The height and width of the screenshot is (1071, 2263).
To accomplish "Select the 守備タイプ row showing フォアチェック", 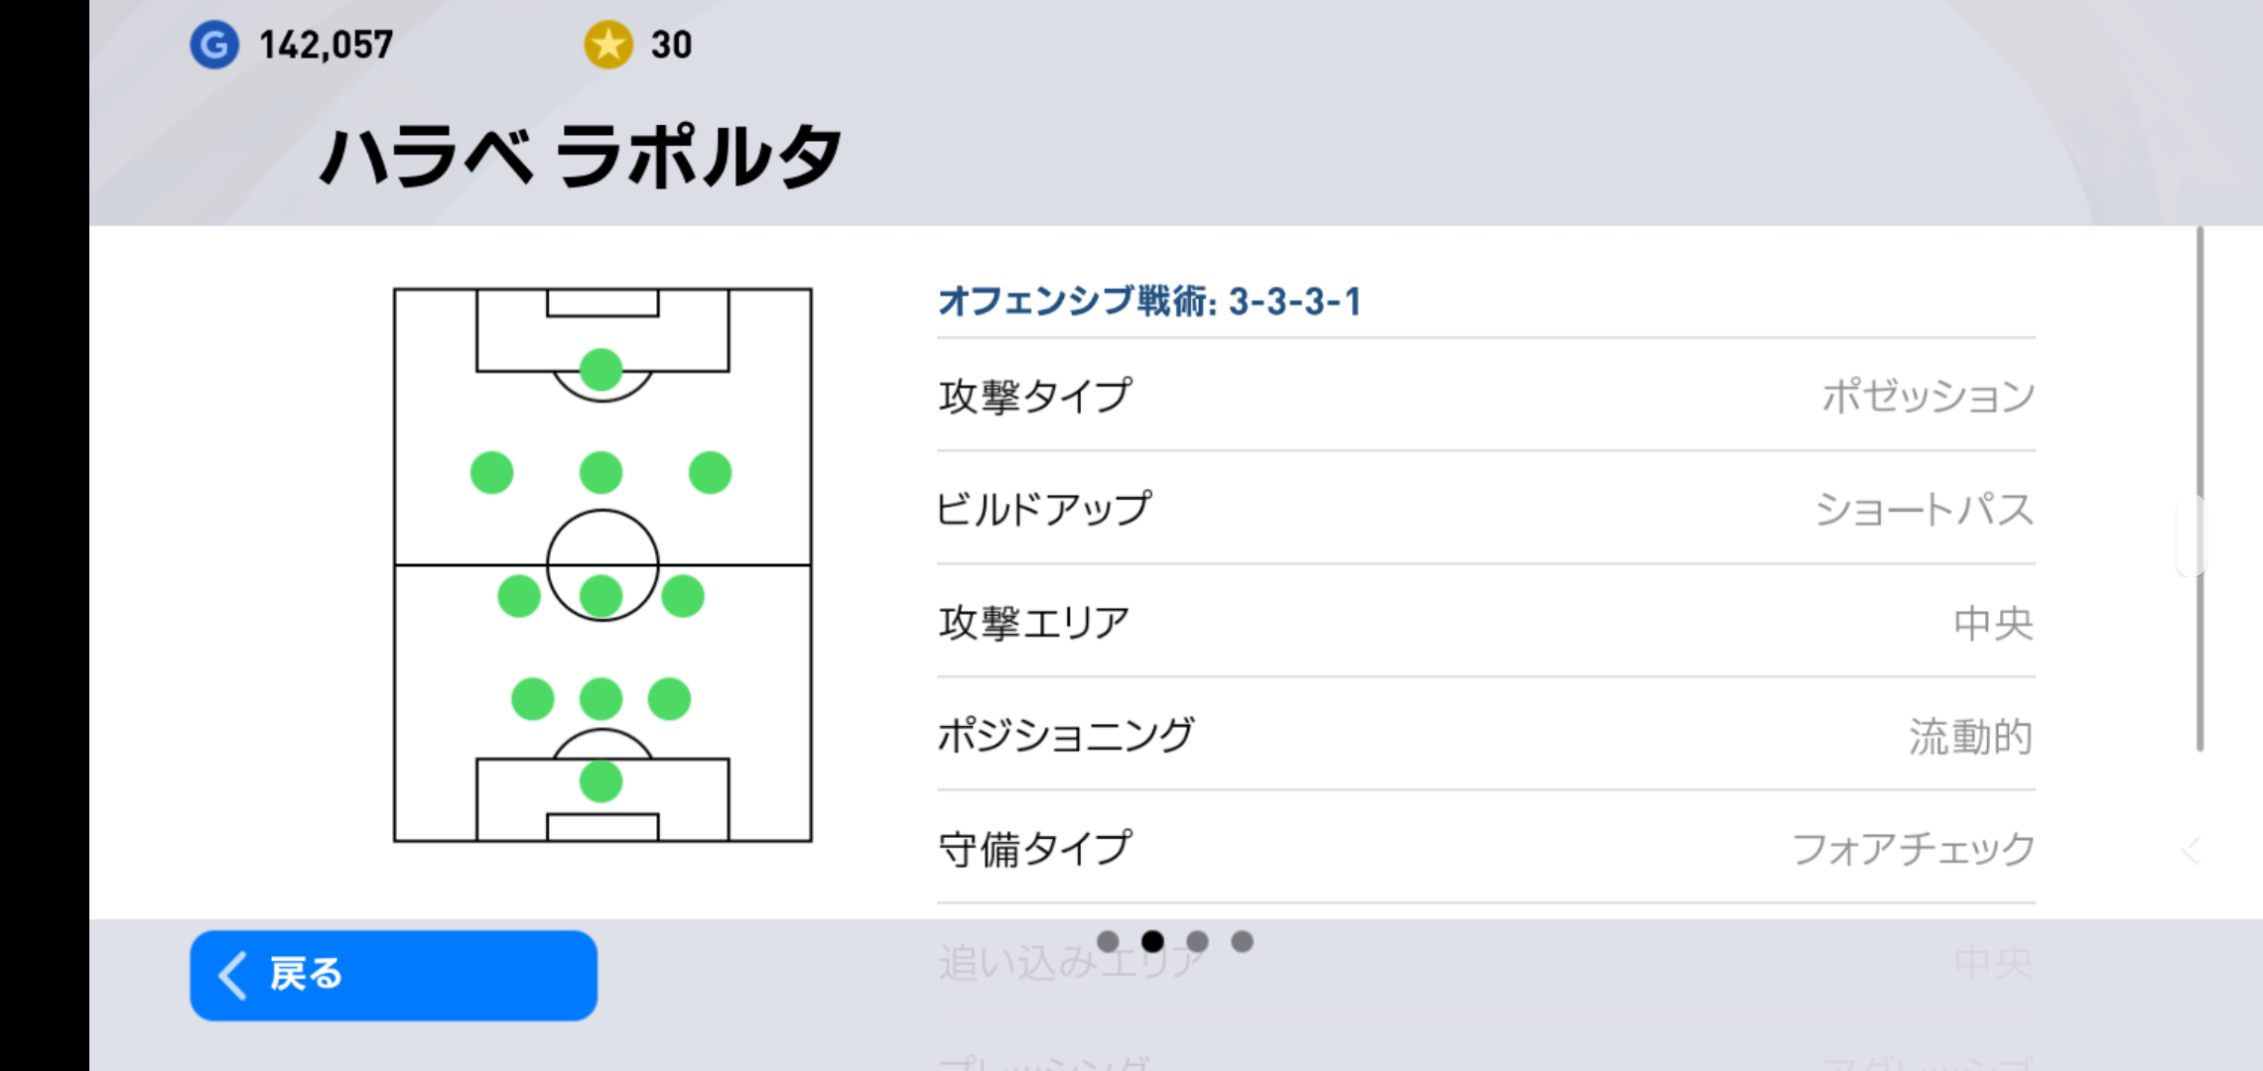I will coord(1486,848).
